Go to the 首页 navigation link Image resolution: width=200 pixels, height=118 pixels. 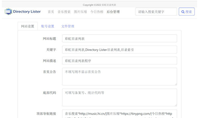[x=51, y=12]
